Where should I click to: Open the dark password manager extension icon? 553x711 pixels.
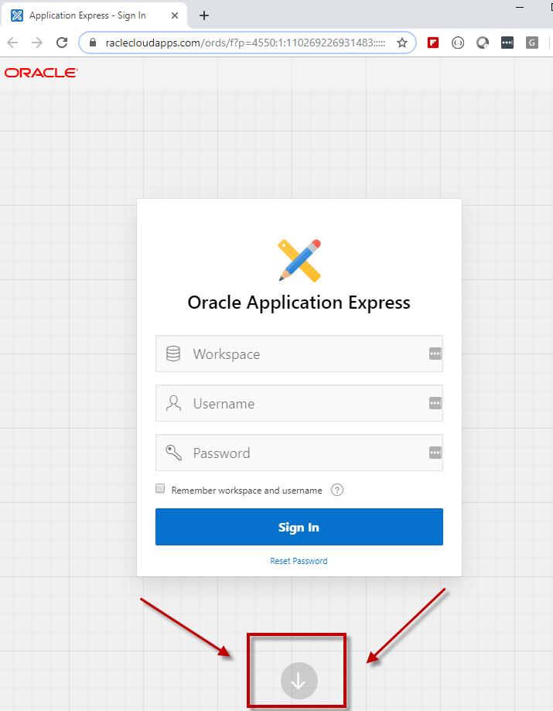[507, 43]
